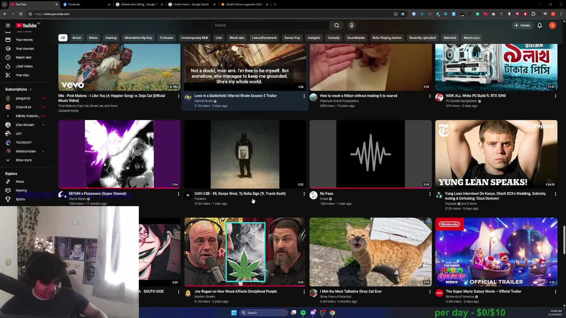Start voice search with microphone icon

(352, 25)
